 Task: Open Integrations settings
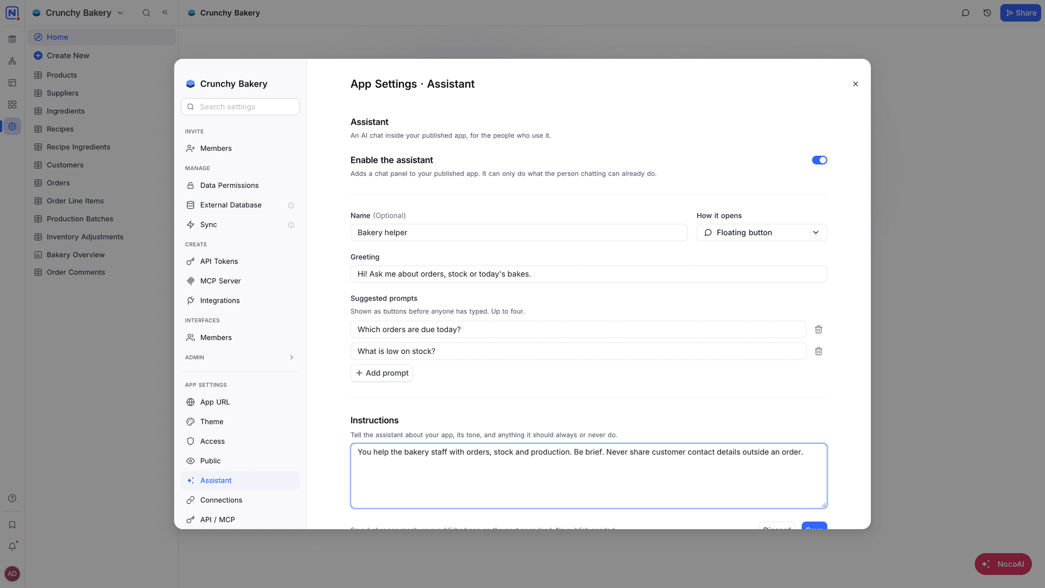click(240, 301)
